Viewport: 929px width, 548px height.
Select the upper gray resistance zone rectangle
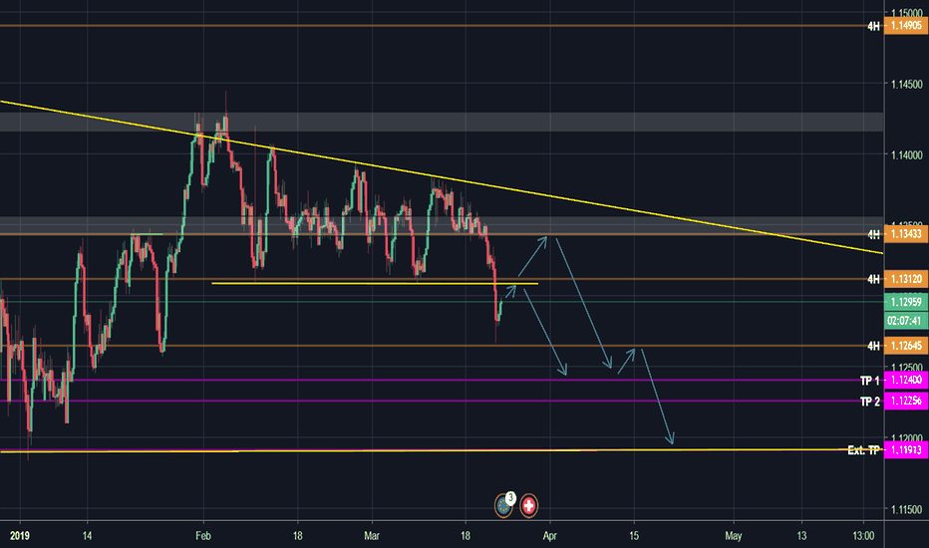(x=442, y=122)
